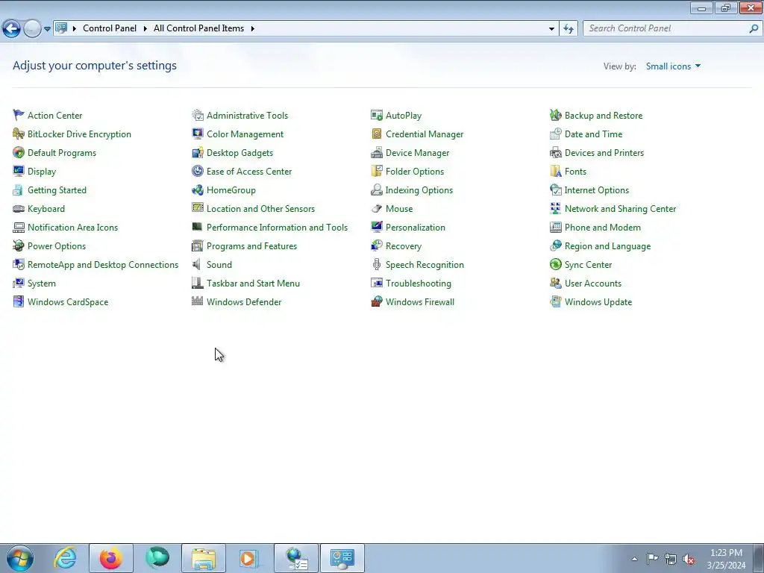The image size is (764, 573).
Task: Click the Credential Manager icon
Action: pyautogui.click(x=377, y=134)
